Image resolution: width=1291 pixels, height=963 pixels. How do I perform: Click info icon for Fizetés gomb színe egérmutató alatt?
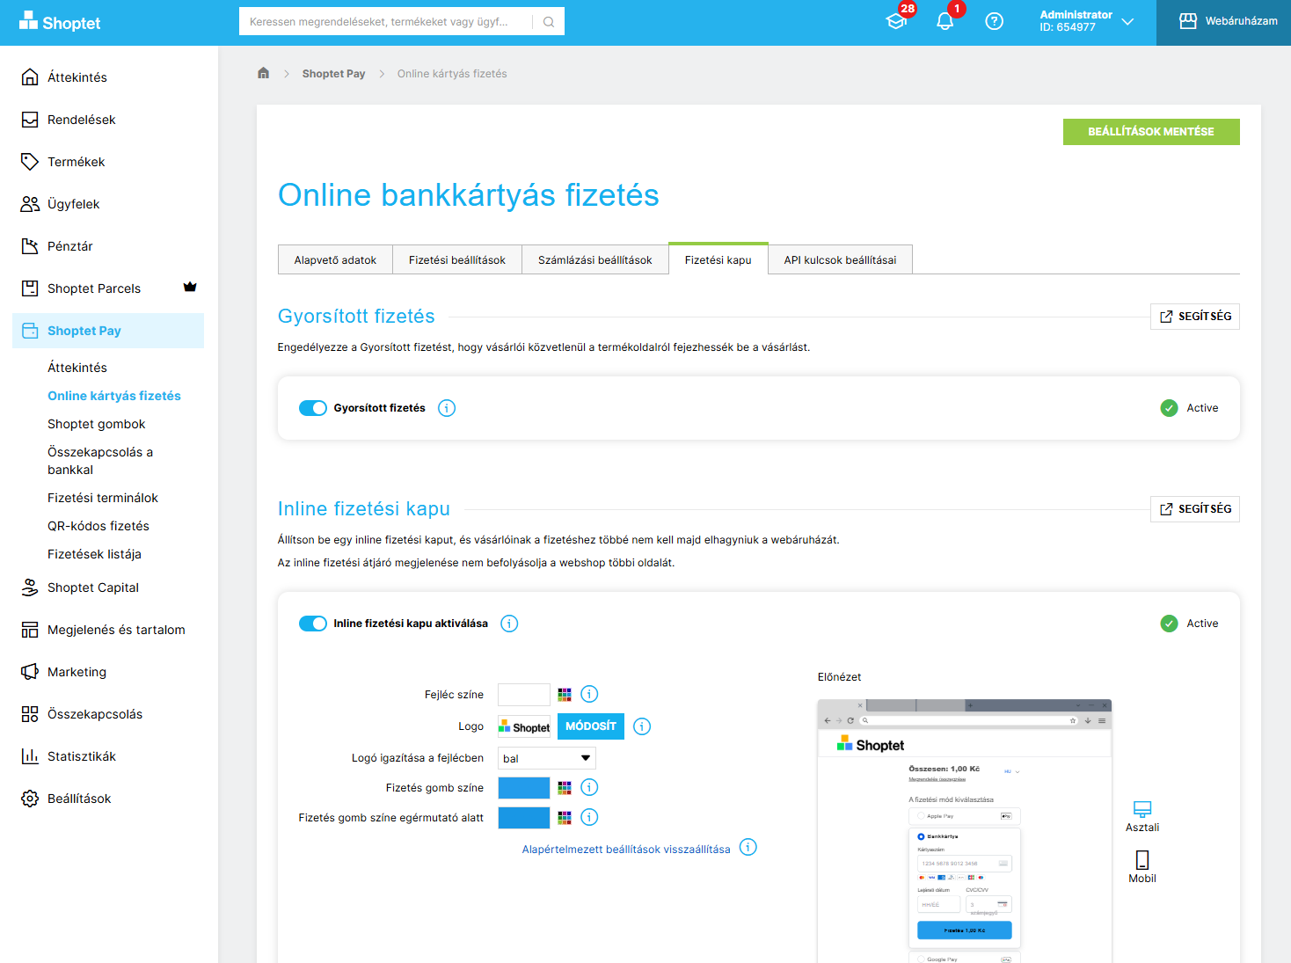[589, 817]
